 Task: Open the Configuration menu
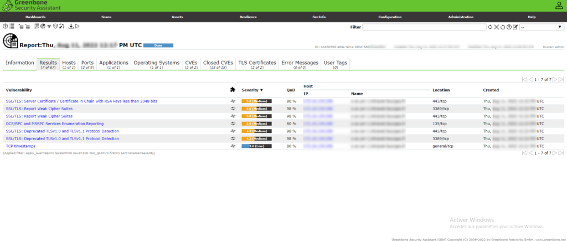click(x=390, y=17)
